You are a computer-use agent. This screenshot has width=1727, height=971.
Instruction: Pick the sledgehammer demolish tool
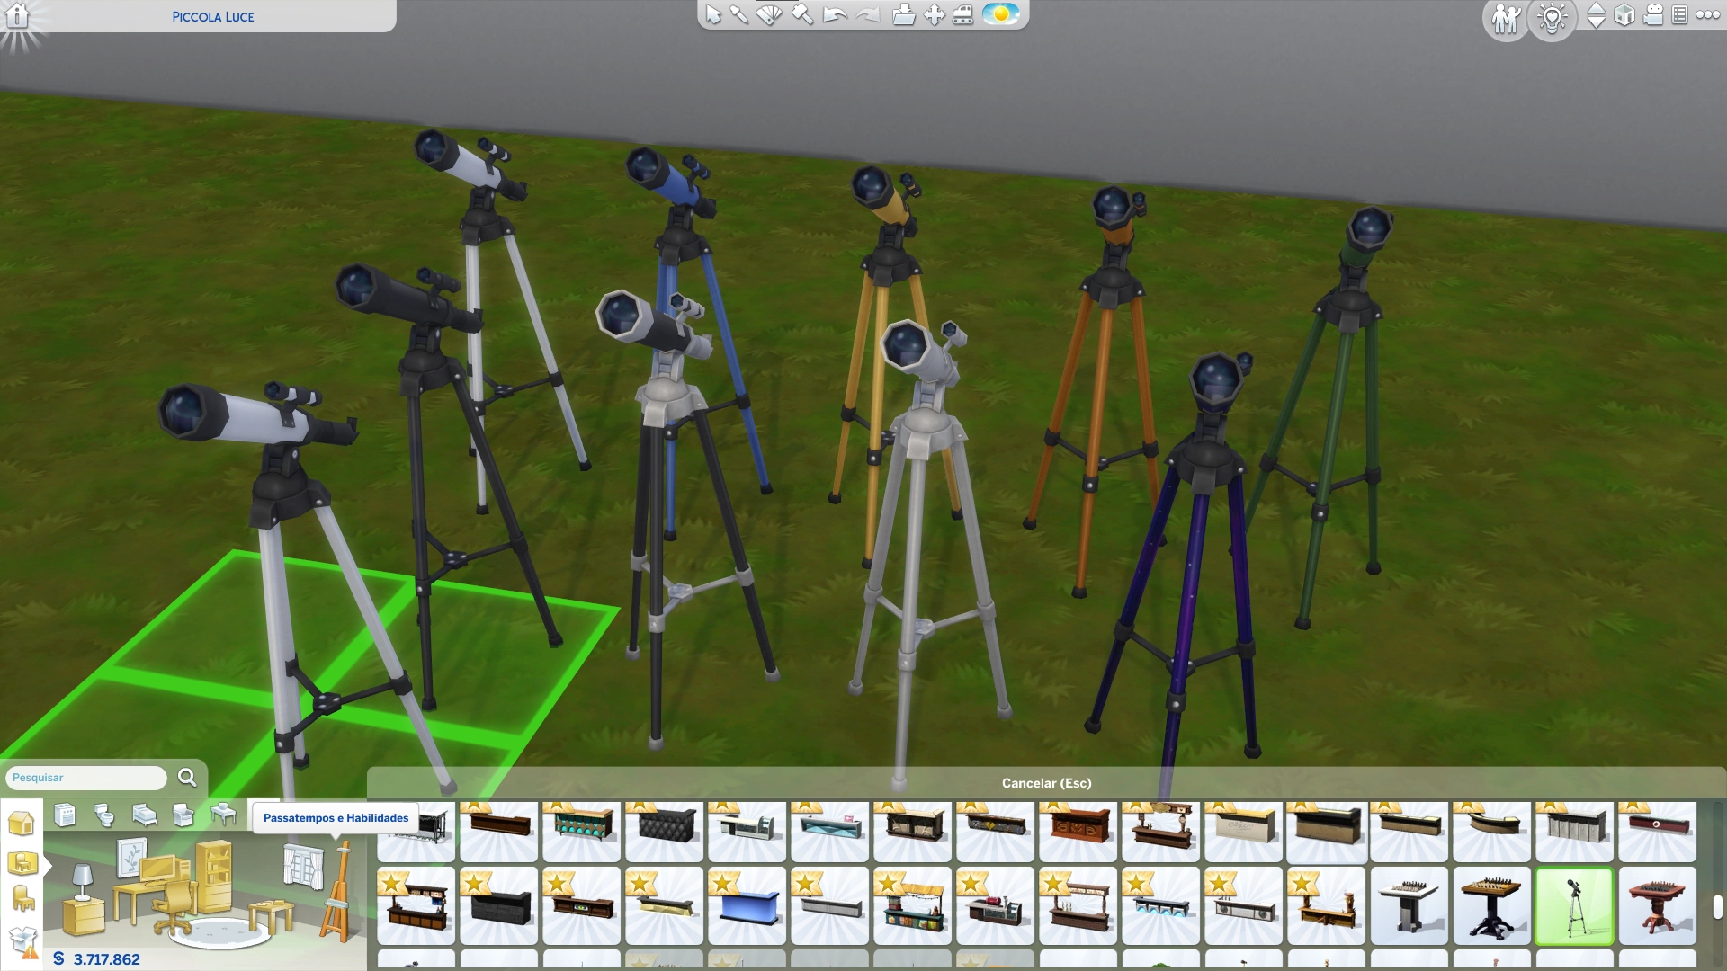pyautogui.click(x=801, y=14)
